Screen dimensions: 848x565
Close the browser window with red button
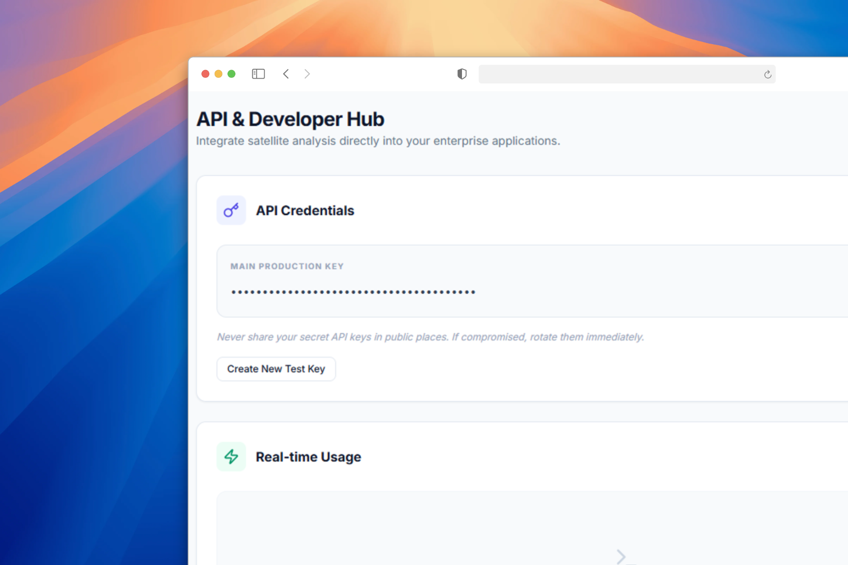205,74
